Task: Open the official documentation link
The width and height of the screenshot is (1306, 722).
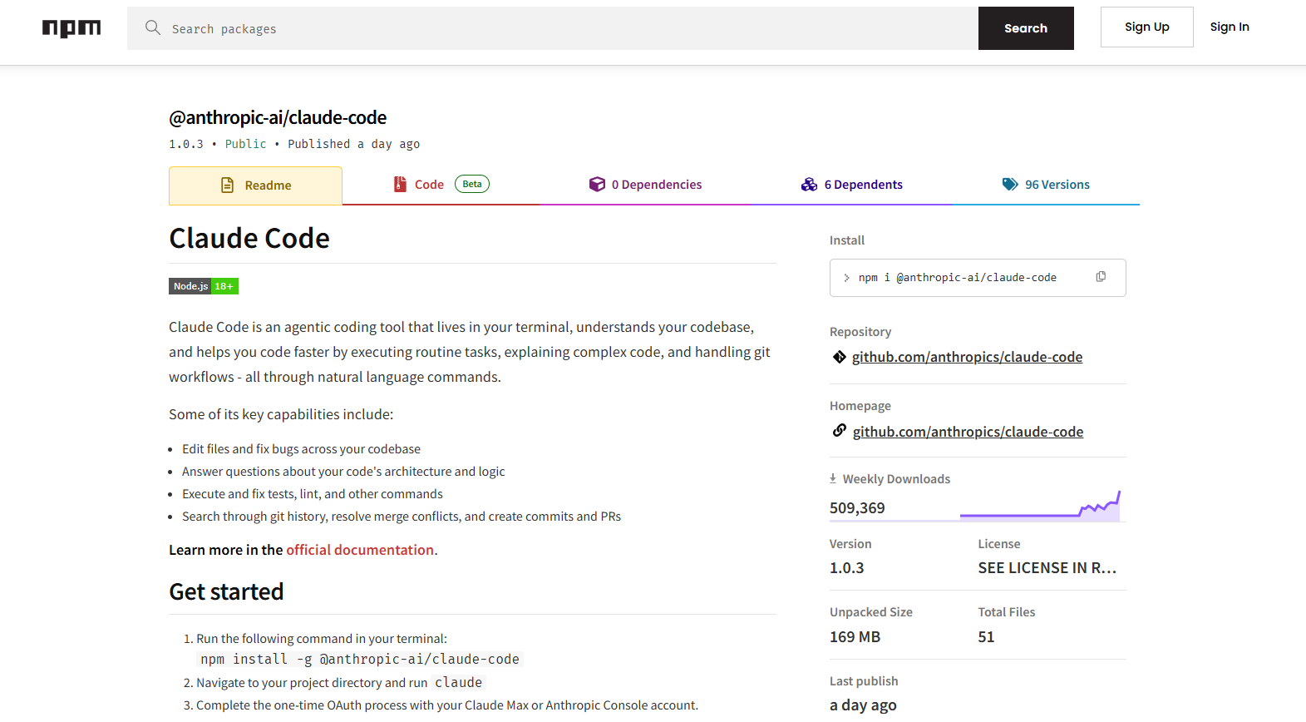Action: pos(360,550)
